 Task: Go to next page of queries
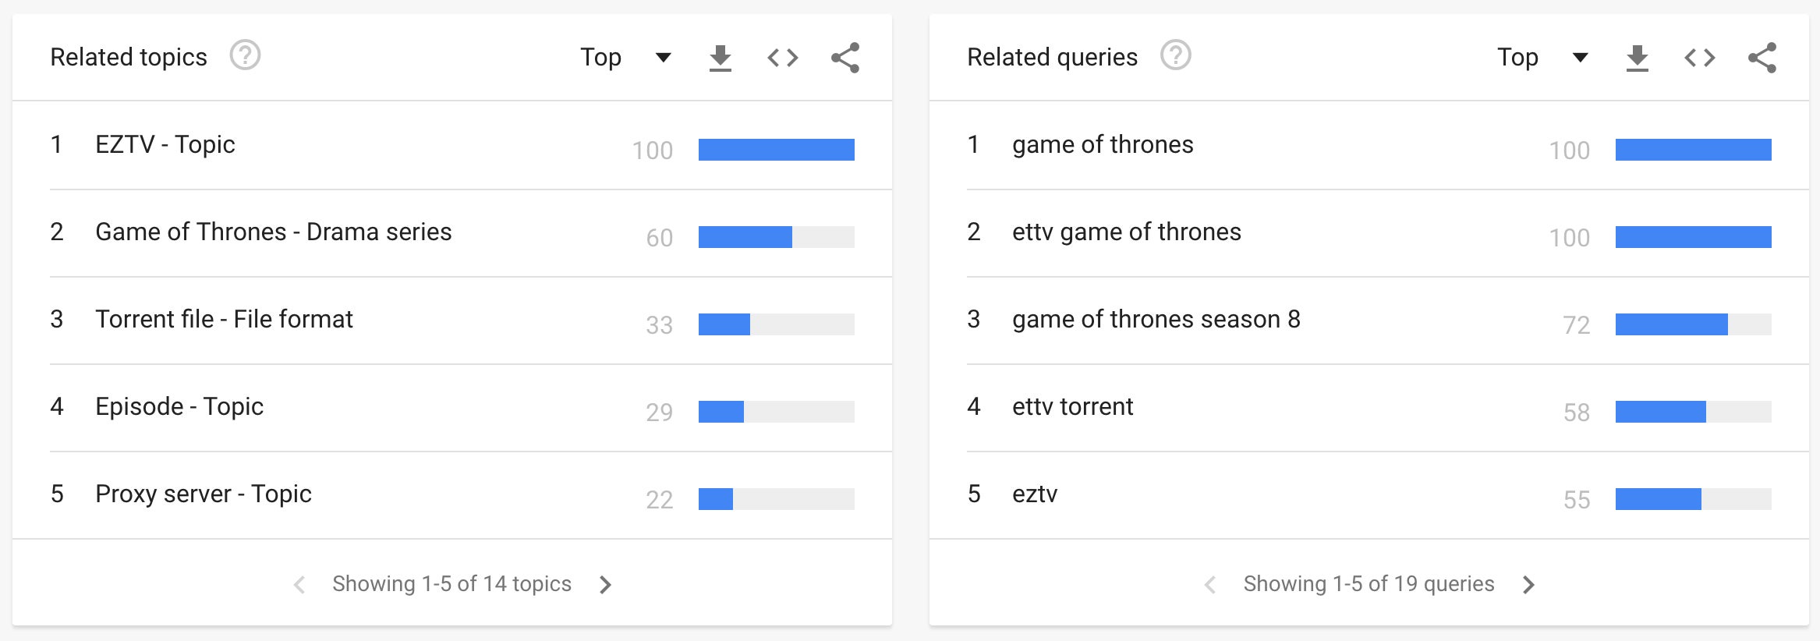pos(1528,584)
